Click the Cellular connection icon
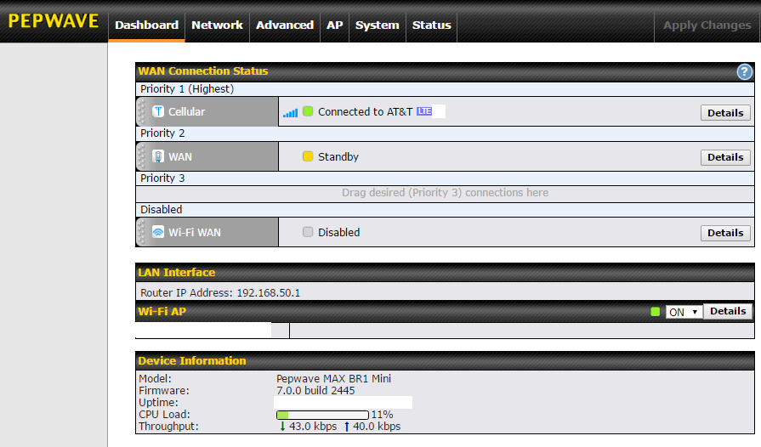This screenshot has height=447, width=761. coord(158,111)
